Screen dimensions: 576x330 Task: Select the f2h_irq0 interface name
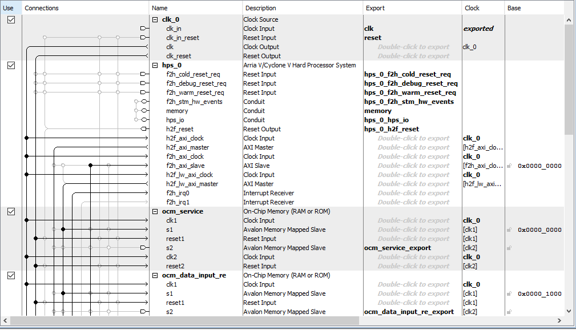[178, 193]
